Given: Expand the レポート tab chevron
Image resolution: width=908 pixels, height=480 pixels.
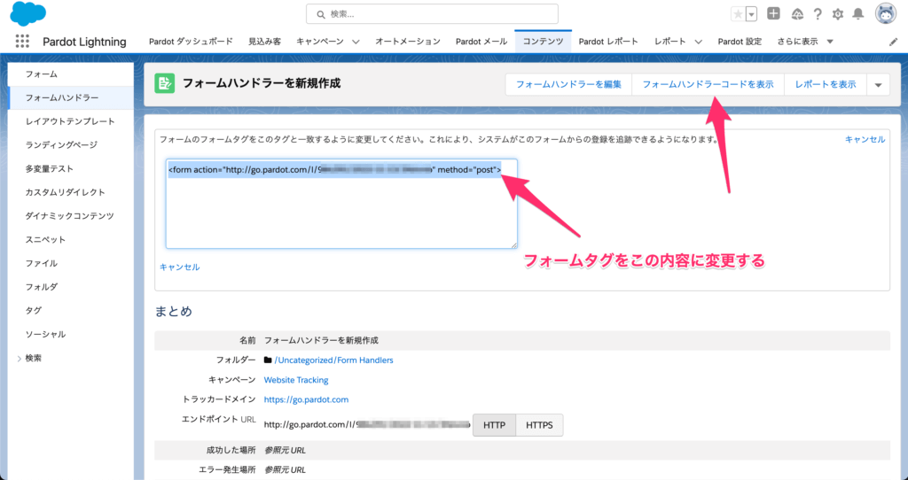Looking at the screenshot, I should 699,42.
